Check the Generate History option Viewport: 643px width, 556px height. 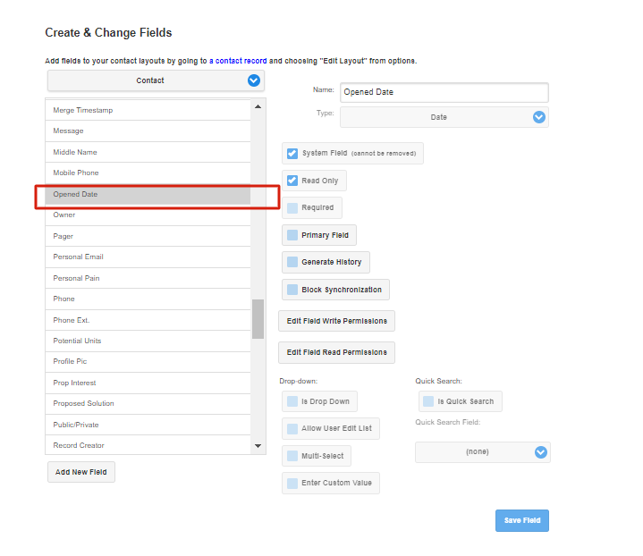pos(292,262)
